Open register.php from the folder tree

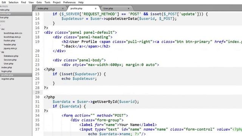point(8,79)
